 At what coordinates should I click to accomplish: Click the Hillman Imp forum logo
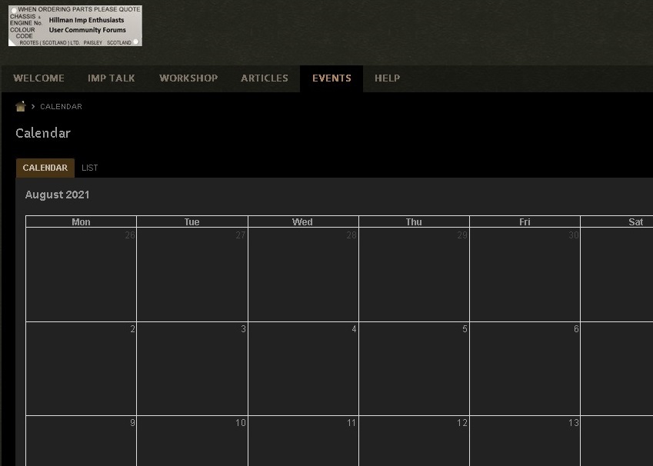(x=75, y=25)
